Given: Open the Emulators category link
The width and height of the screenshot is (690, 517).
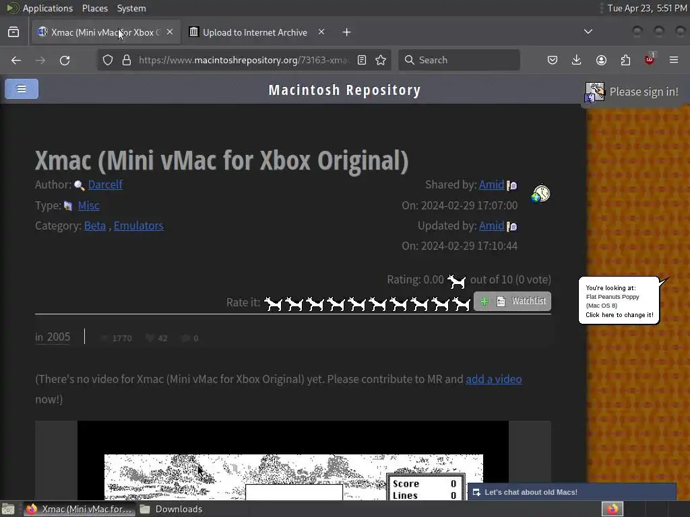Looking at the screenshot, I should (x=139, y=226).
